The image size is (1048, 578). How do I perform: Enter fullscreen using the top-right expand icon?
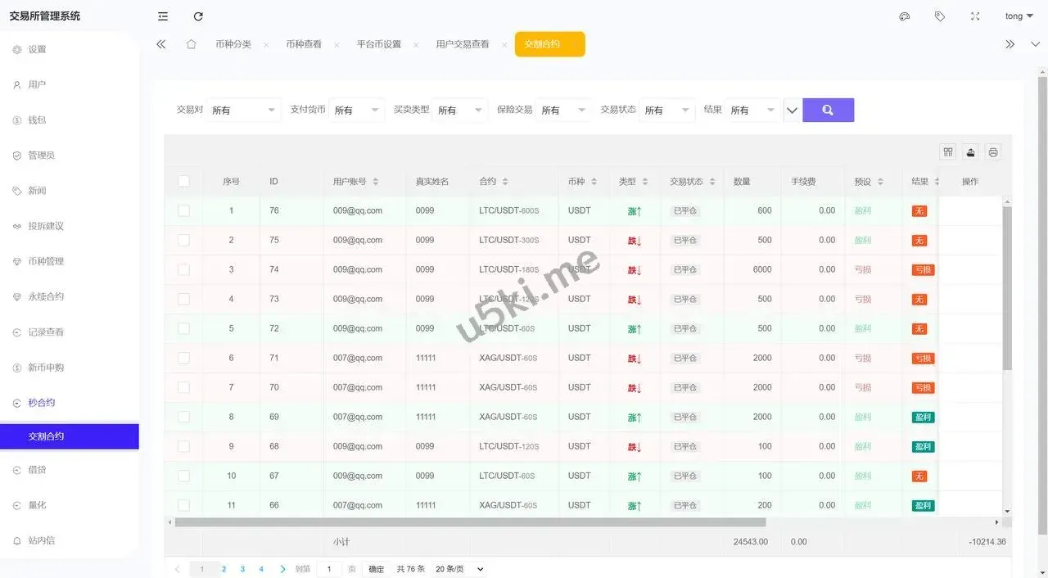[x=975, y=16]
